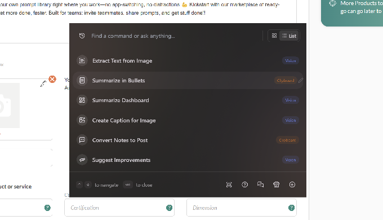
Task: Open marketplace store icon in footer
Action: click(x=276, y=185)
